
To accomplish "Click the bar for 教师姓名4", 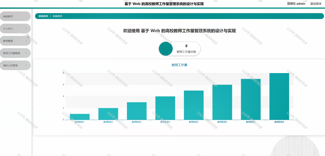I will (x=165, y=108).
